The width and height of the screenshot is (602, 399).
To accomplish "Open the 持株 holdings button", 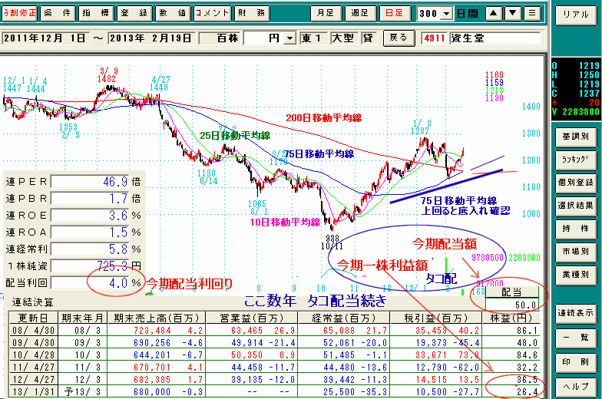I will coord(576,229).
